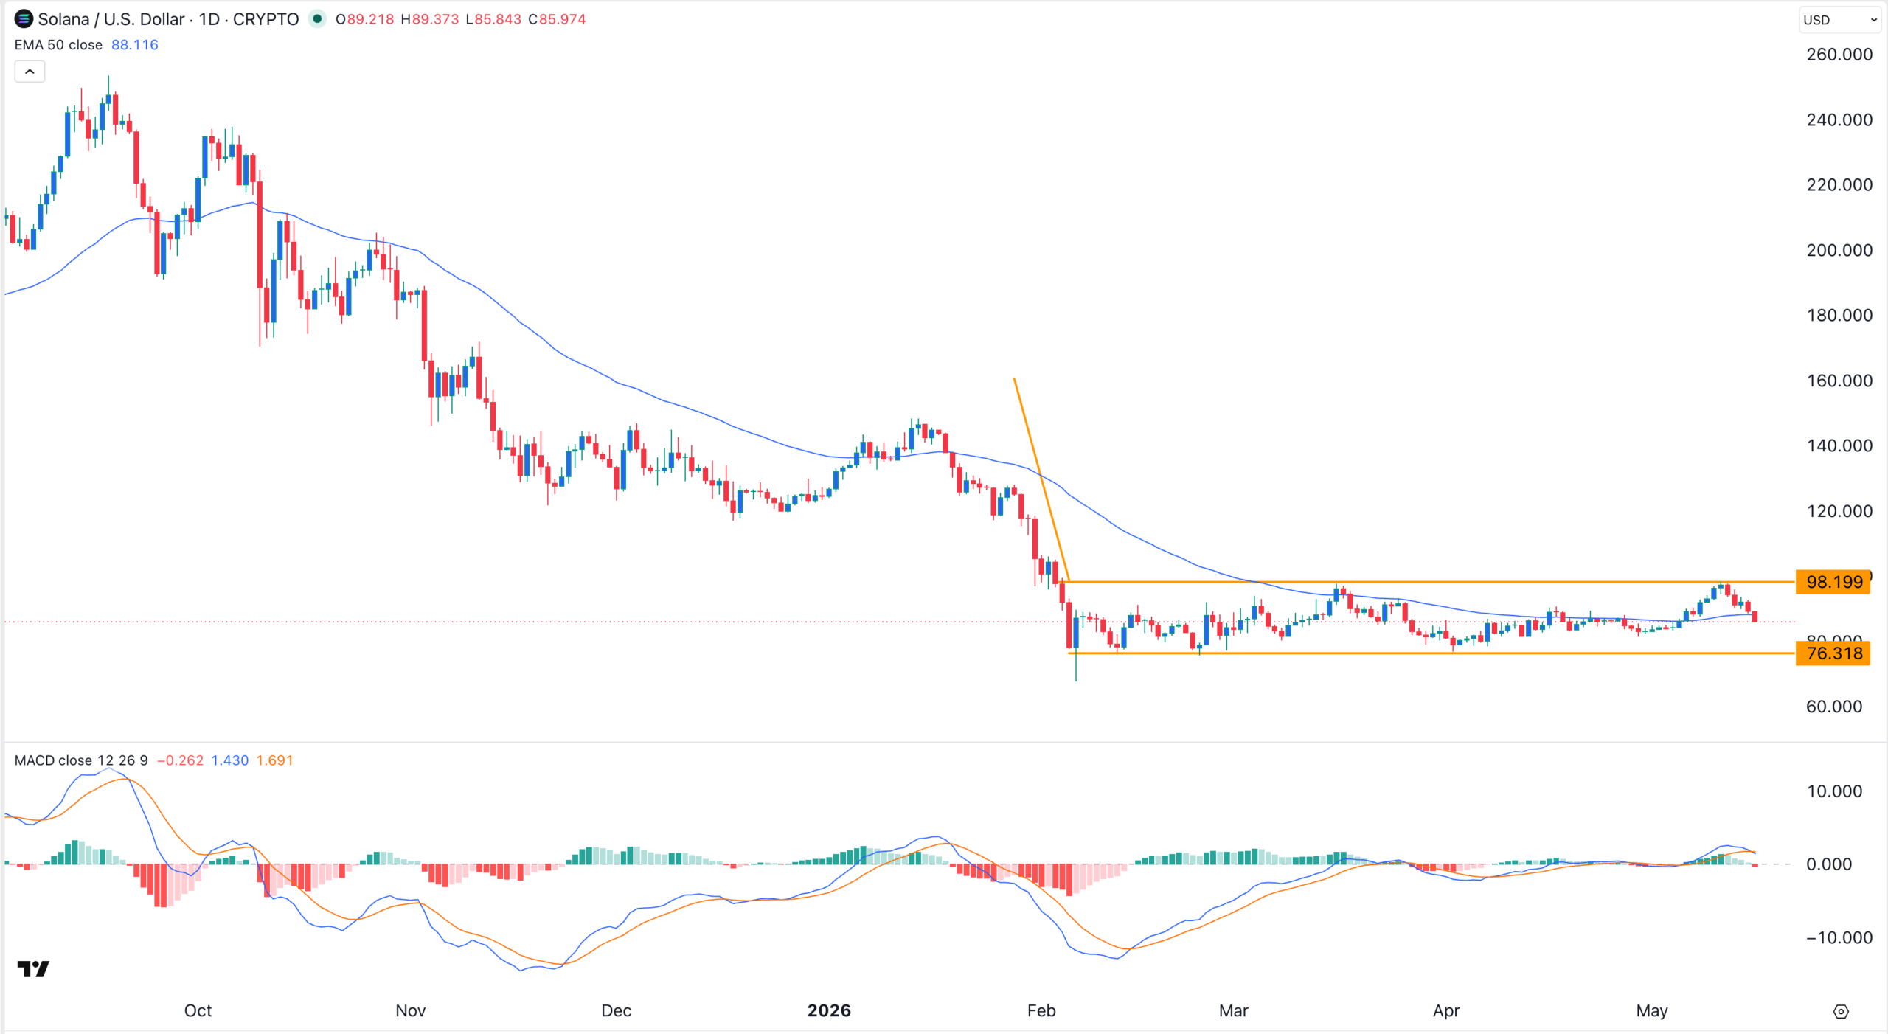Open the USD currency dropdown
1888x1034 pixels.
click(1840, 20)
